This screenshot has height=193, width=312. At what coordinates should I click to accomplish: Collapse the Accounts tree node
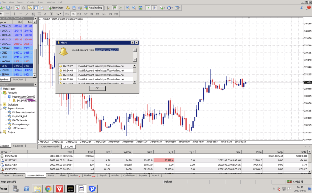click(1, 93)
